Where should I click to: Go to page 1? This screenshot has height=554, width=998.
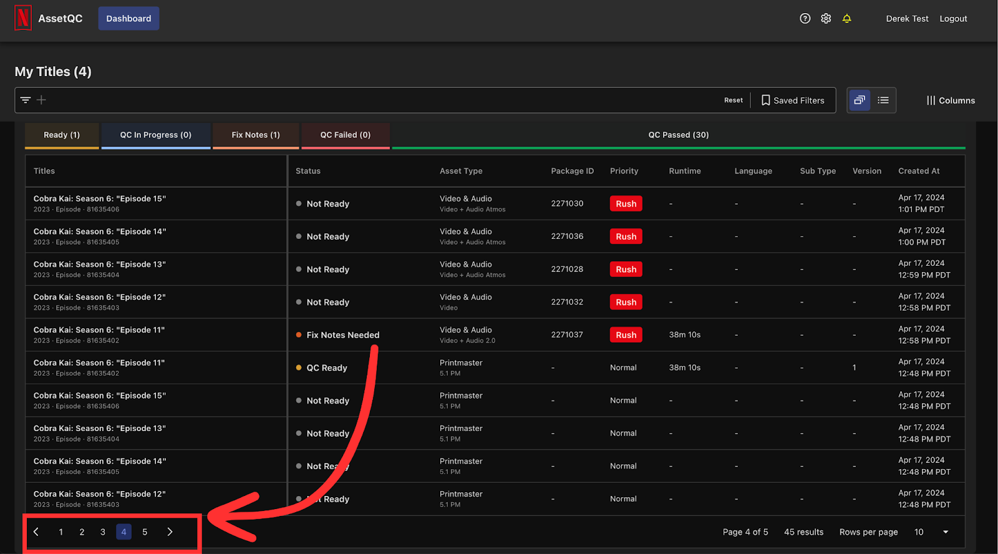(x=61, y=532)
